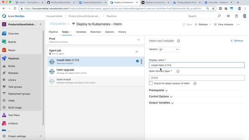Switch to the Options tab

pos(110,32)
